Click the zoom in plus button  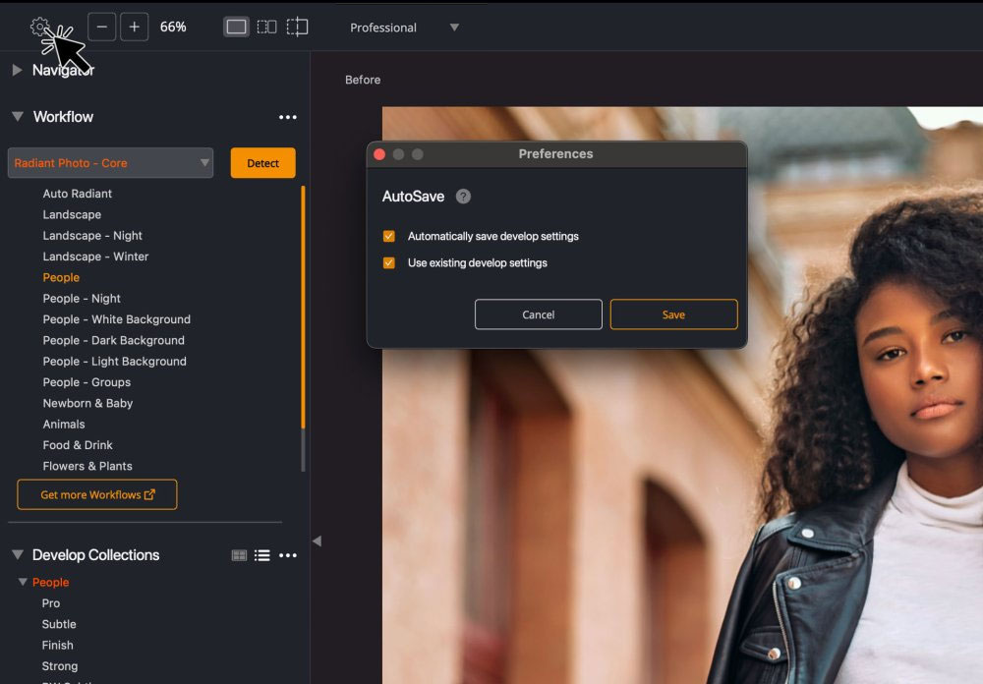(x=135, y=27)
